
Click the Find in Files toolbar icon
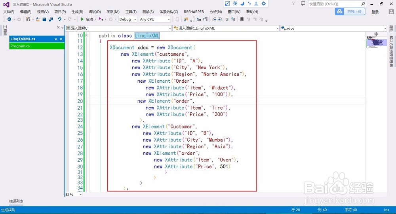(x=186, y=19)
